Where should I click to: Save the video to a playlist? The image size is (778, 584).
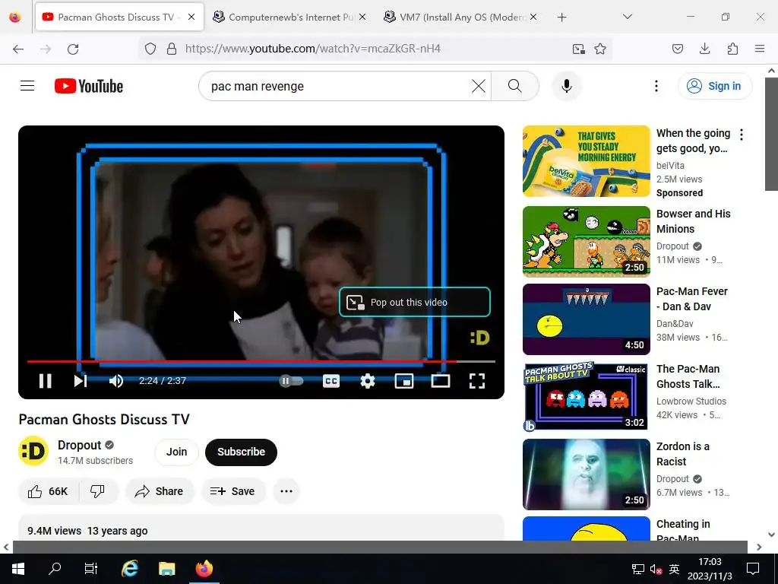[x=232, y=491]
